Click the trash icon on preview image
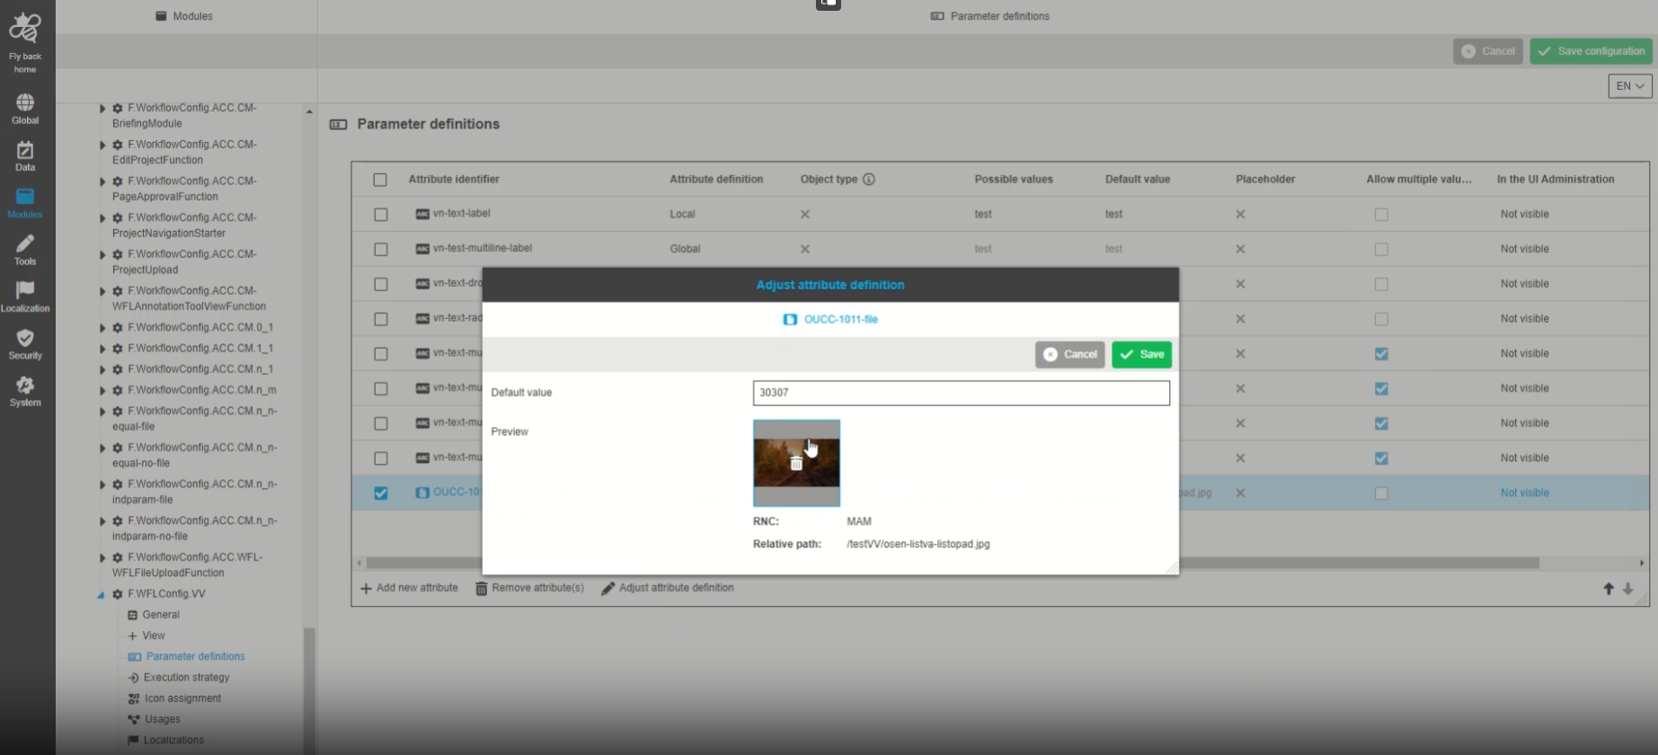 tap(796, 464)
